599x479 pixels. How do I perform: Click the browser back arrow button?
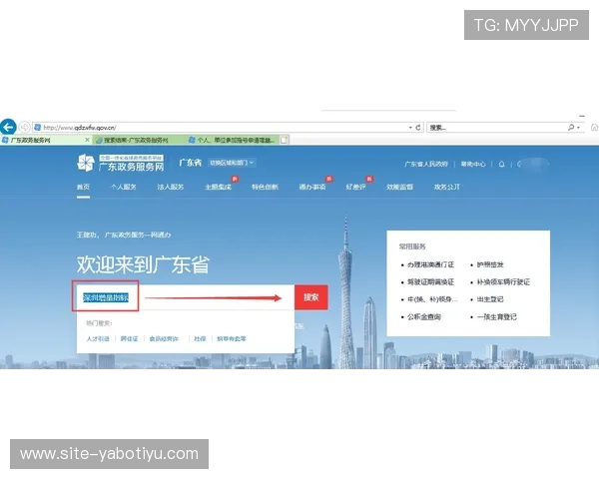pos(8,127)
